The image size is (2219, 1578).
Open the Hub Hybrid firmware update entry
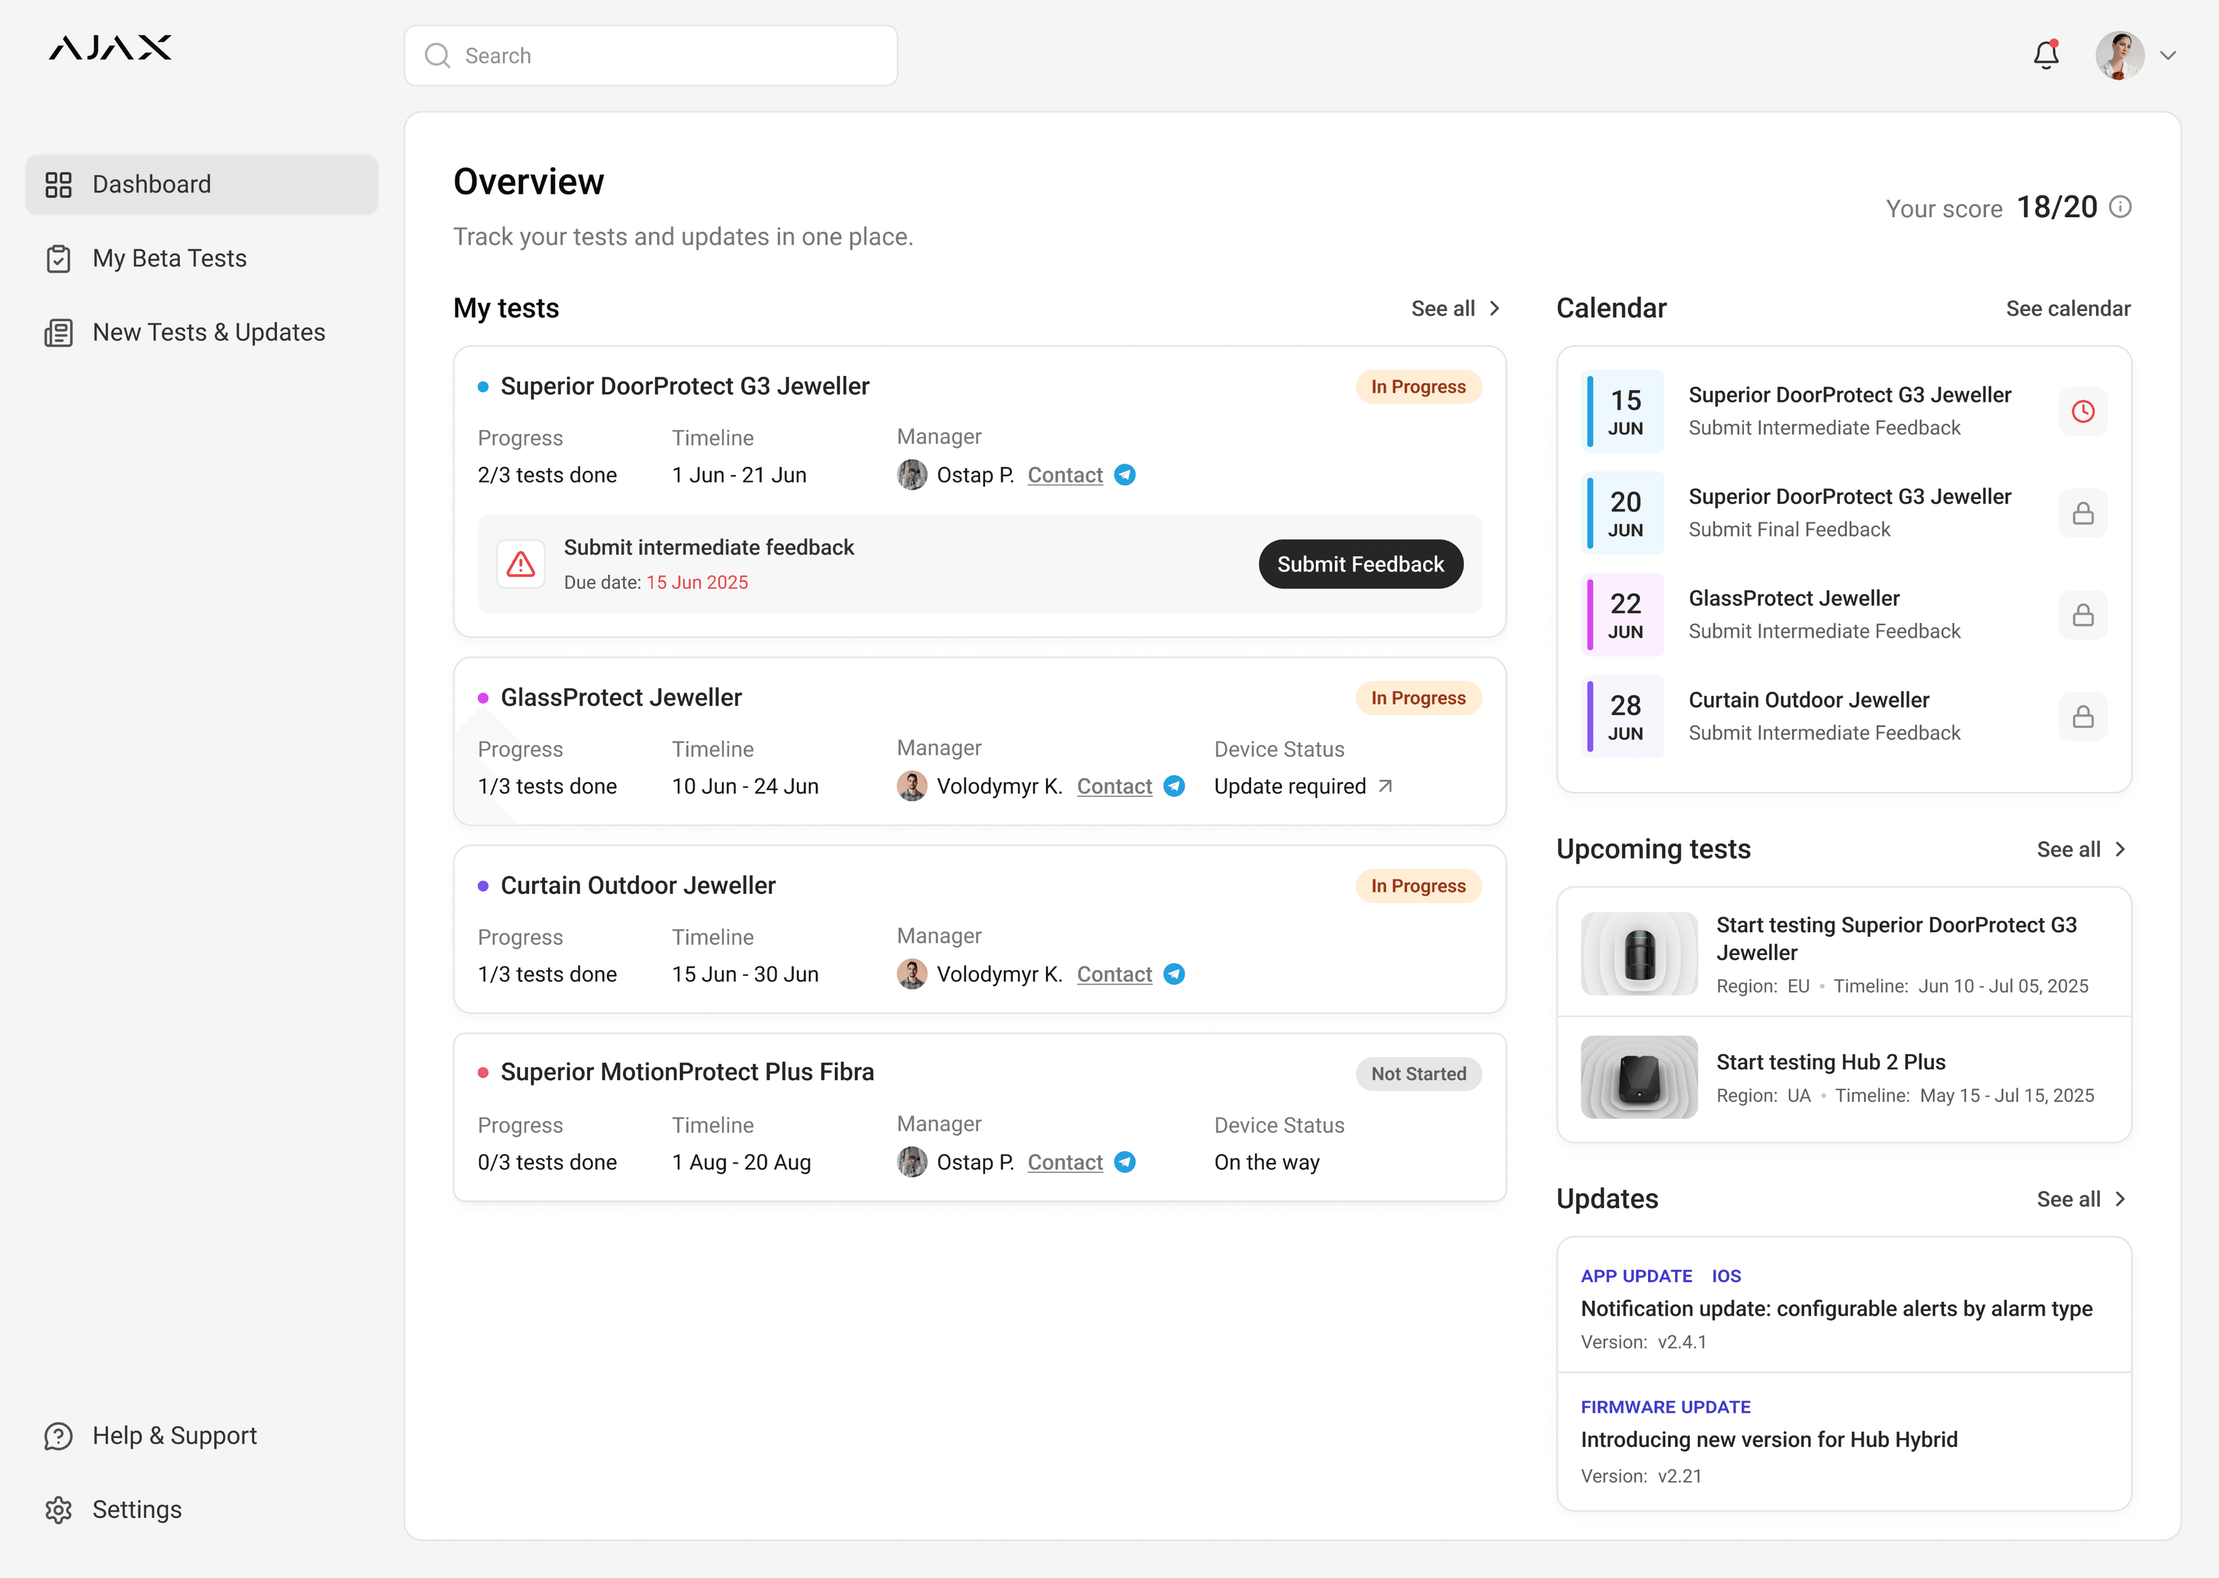[x=1844, y=1441]
